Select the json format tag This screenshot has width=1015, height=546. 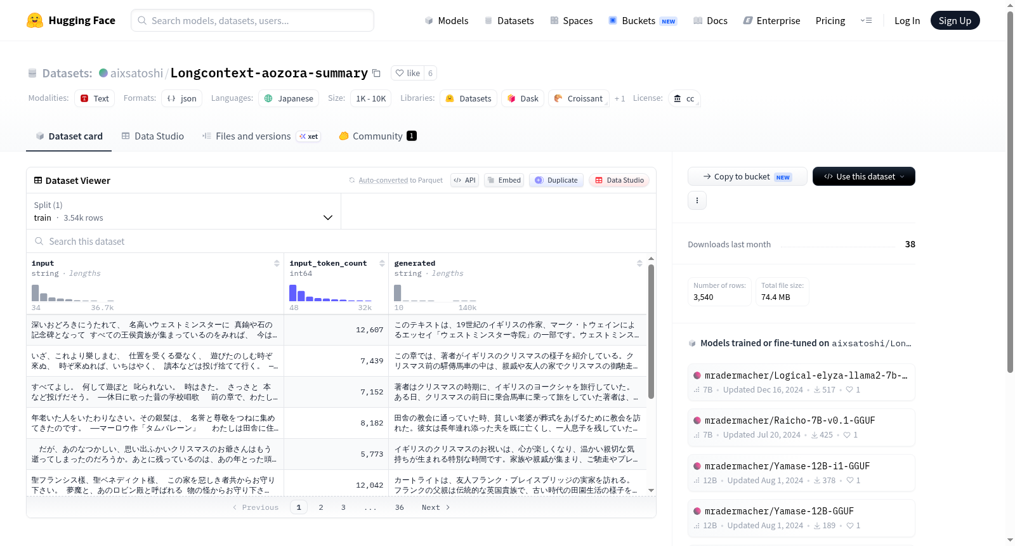(x=181, y=98)
